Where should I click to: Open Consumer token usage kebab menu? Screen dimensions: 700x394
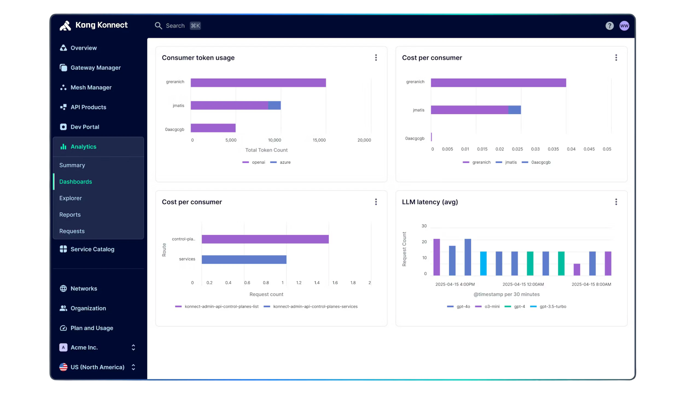(376, 57)
